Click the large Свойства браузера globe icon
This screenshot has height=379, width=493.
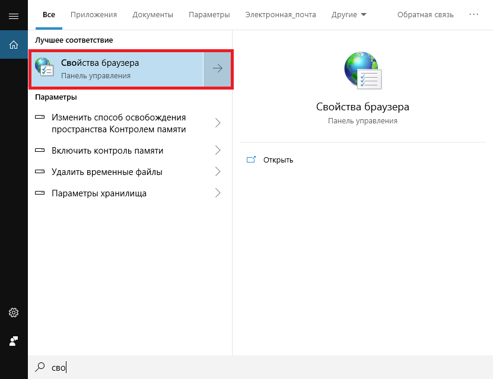click(362, 70)
